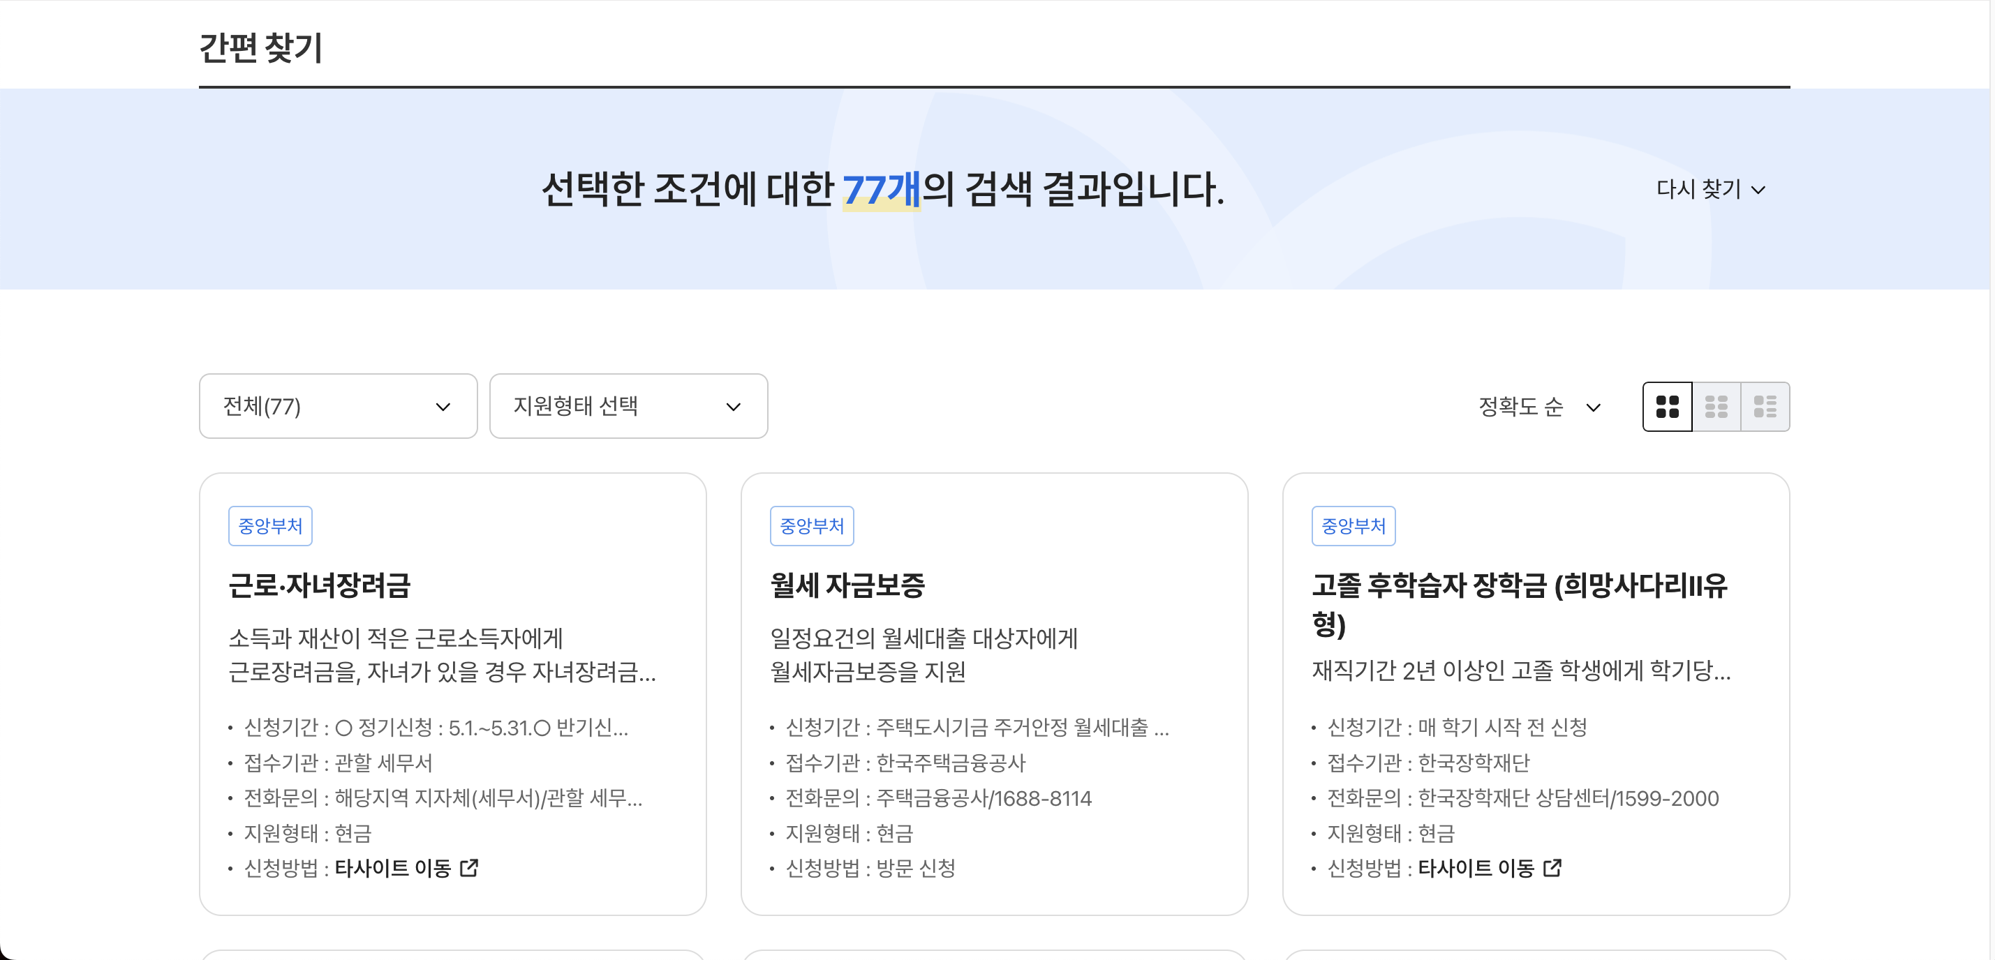
Task: Open the 근로·자녀장려금 card title
Action: pyautogui.click(x=319, y=585)
